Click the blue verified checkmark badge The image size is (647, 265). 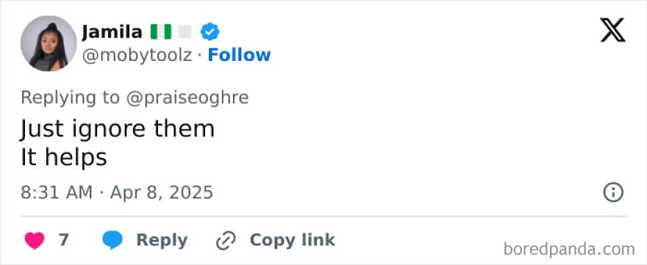(x=210, y=32)
